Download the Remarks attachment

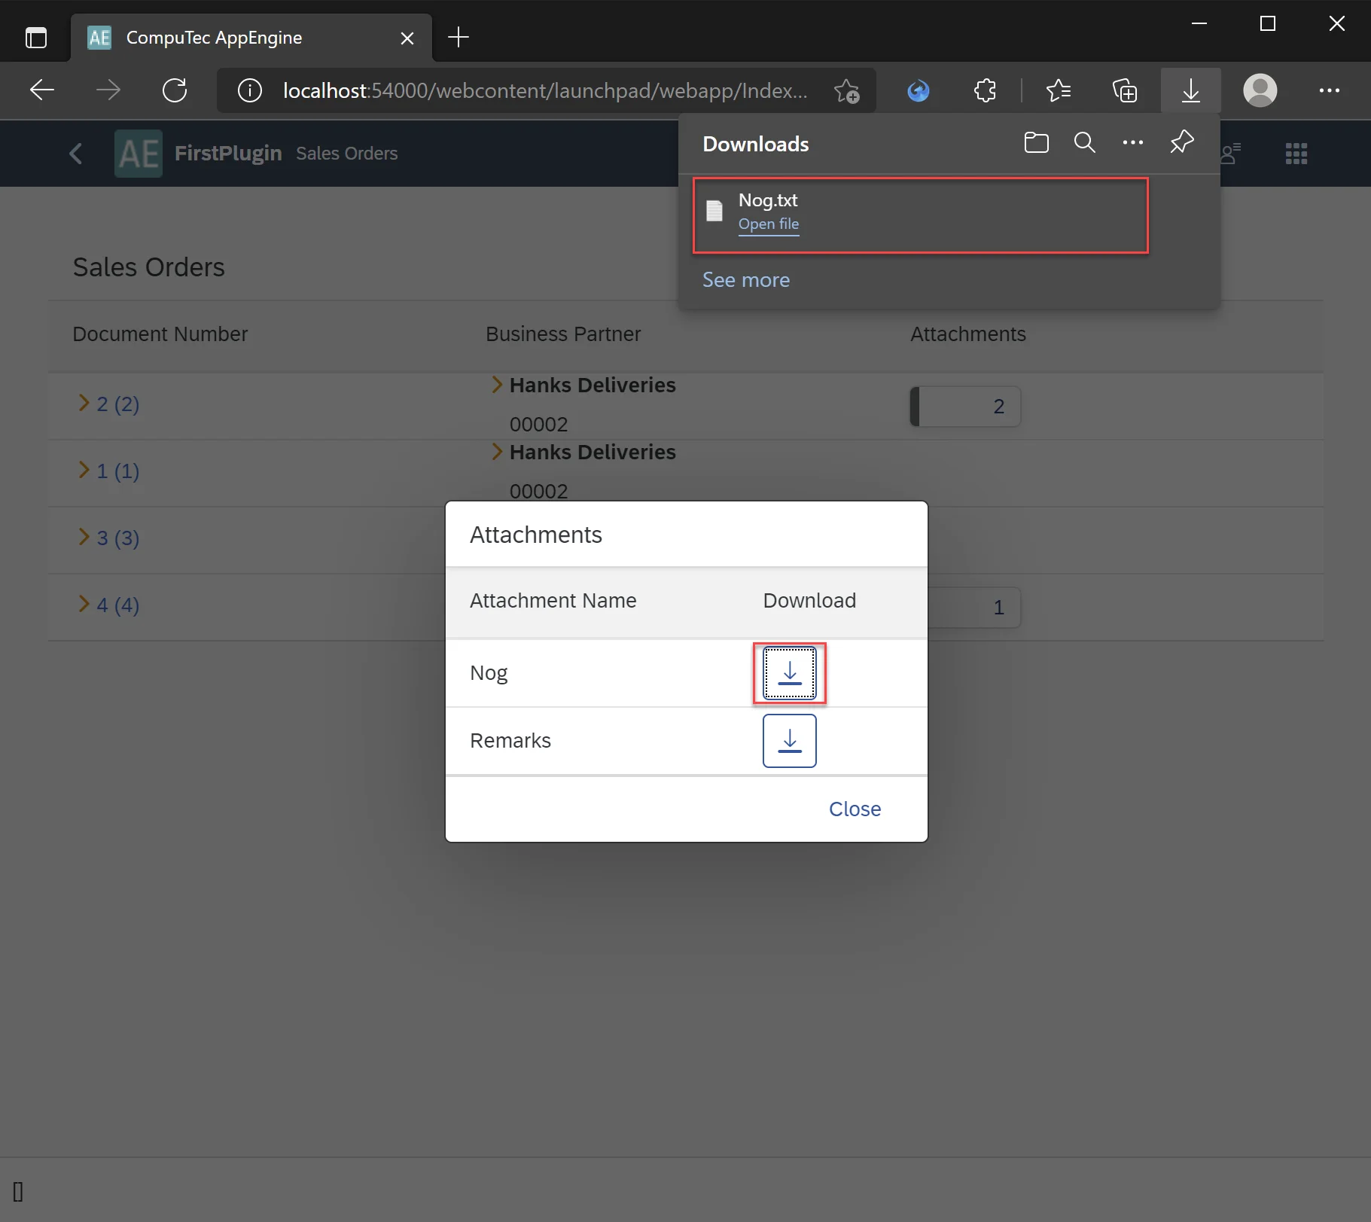[789, 741]
